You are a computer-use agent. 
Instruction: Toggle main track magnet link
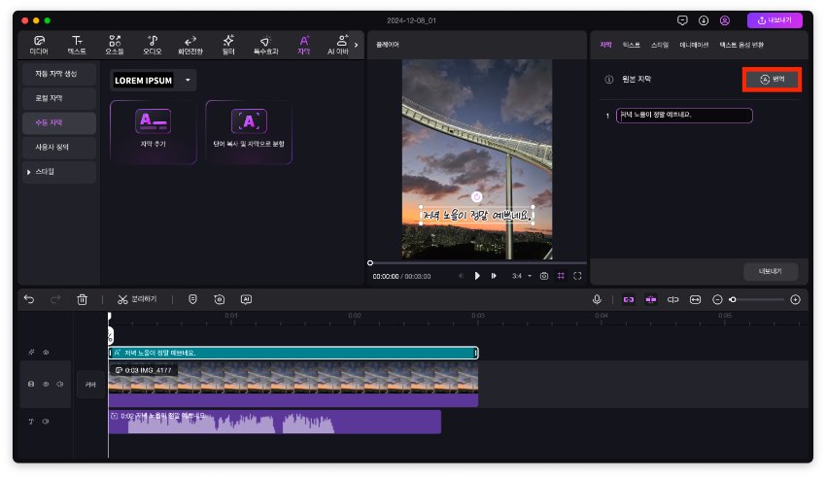[x=629, y=299]
